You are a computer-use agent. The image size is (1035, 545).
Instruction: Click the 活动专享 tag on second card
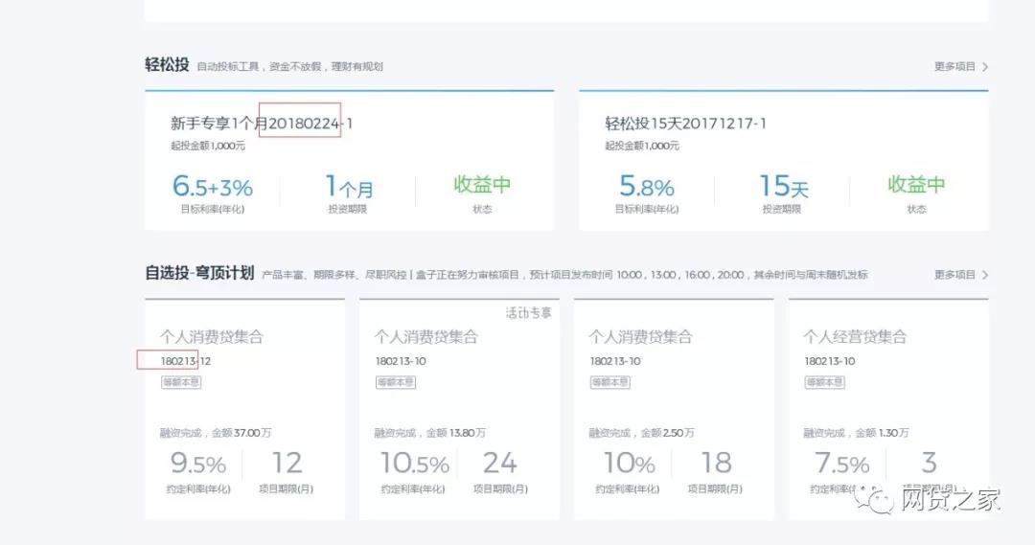[x=528, y=313]
